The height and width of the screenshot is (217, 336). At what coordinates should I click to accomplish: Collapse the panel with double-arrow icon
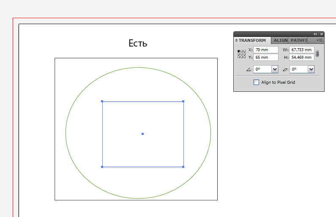coord(315,34)
